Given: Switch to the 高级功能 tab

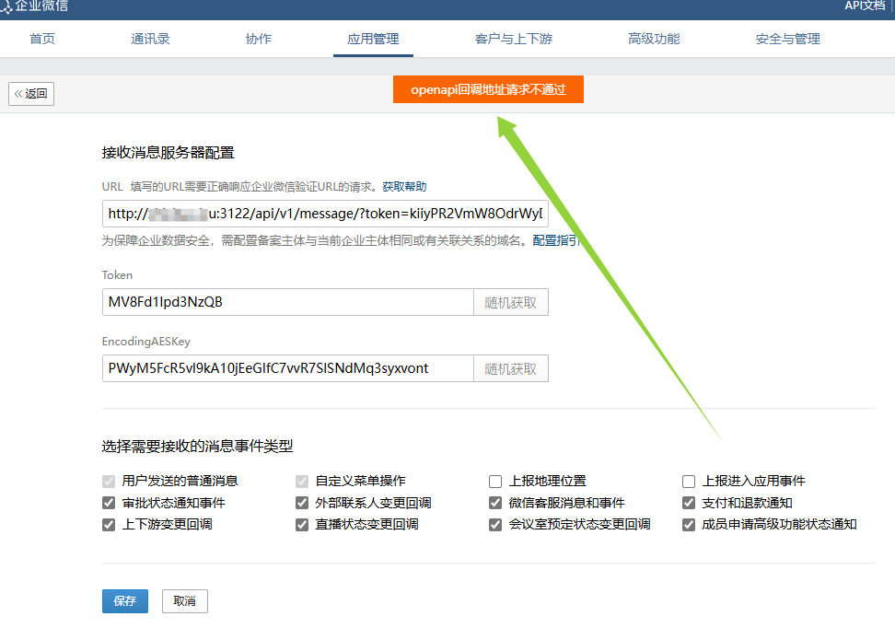Looking at the screenshot, I should pos(654,39).
